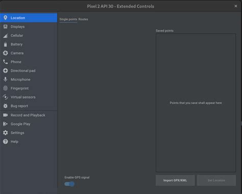Open the Microphone label entry
242x194 pixels.
20,80
